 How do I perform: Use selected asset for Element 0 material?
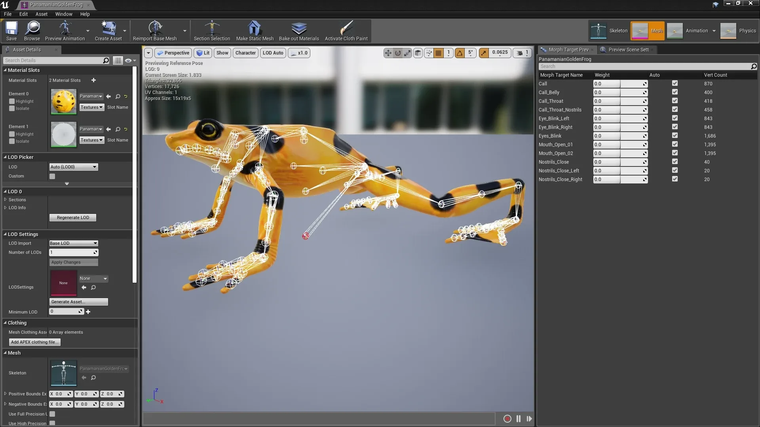tap(108, 96)
